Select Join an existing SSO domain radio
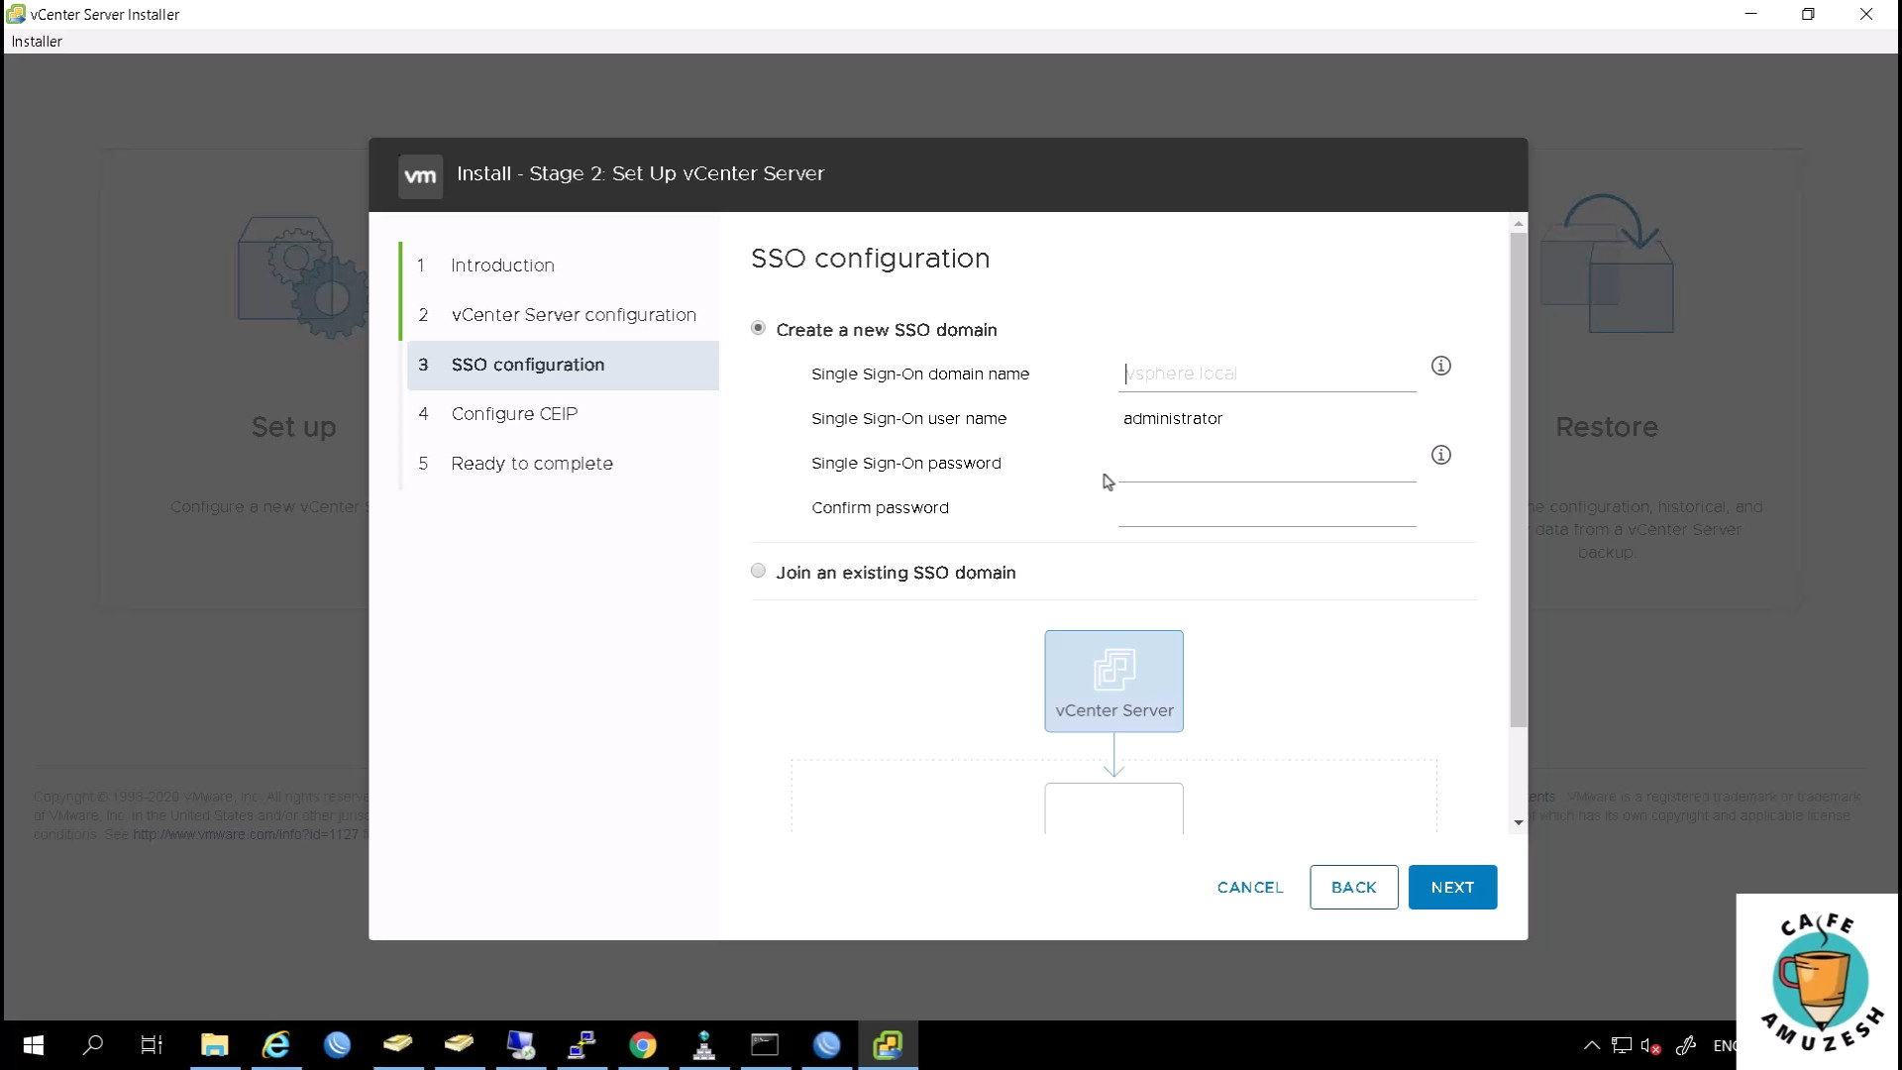Image resolution: width=1902 pixels, height=1070 pixels. [x=758, y=571]
